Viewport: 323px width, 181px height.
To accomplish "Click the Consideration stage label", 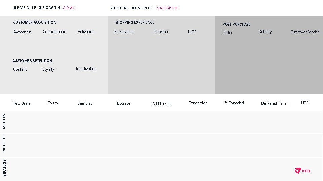I will [x=55, y=32].
